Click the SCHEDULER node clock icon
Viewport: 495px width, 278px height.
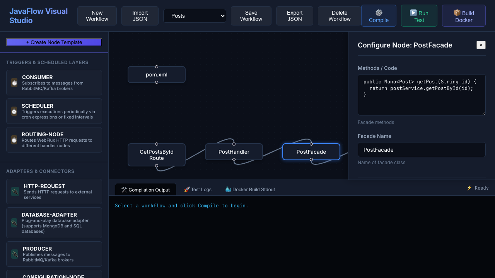(x=14, y=111)
